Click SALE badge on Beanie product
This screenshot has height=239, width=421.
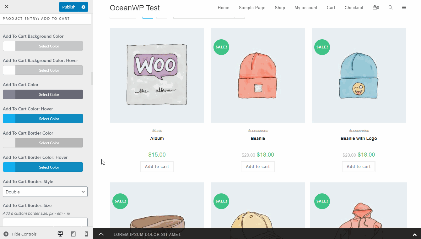(x=221, y=47)
